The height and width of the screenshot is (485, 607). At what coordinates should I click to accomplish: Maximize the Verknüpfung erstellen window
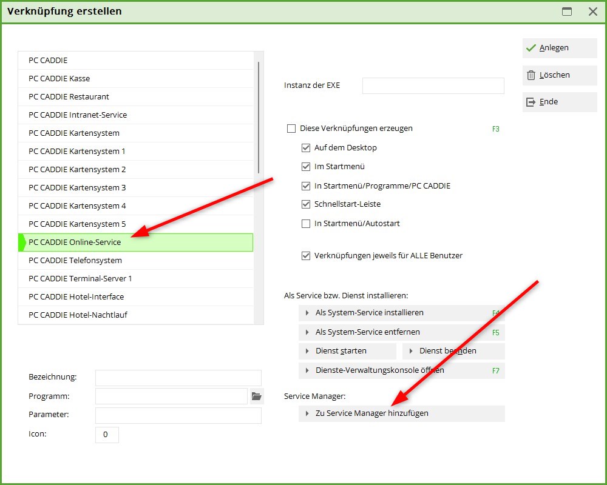(567, 12)
